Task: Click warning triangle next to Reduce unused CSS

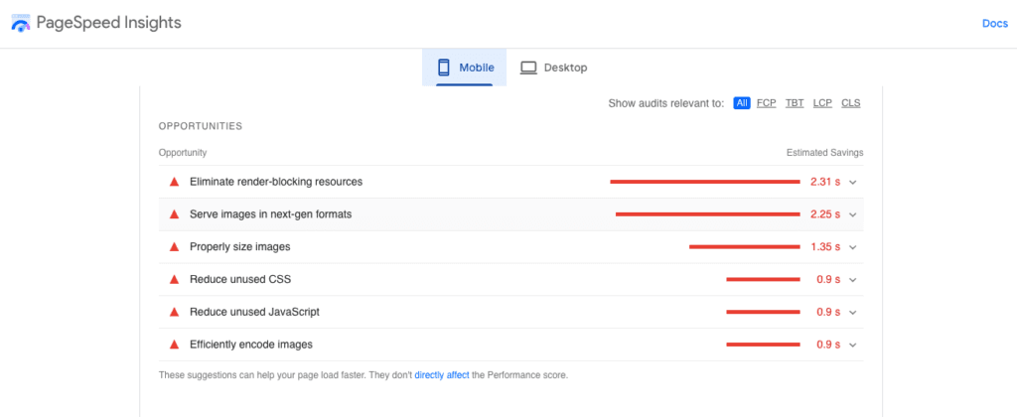Action: point(174,280)
